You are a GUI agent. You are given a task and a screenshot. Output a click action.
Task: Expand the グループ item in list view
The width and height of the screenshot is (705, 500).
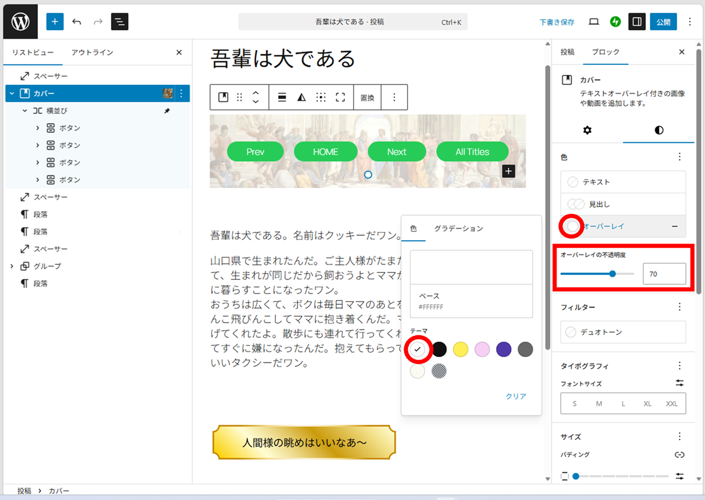click(12, 266)
